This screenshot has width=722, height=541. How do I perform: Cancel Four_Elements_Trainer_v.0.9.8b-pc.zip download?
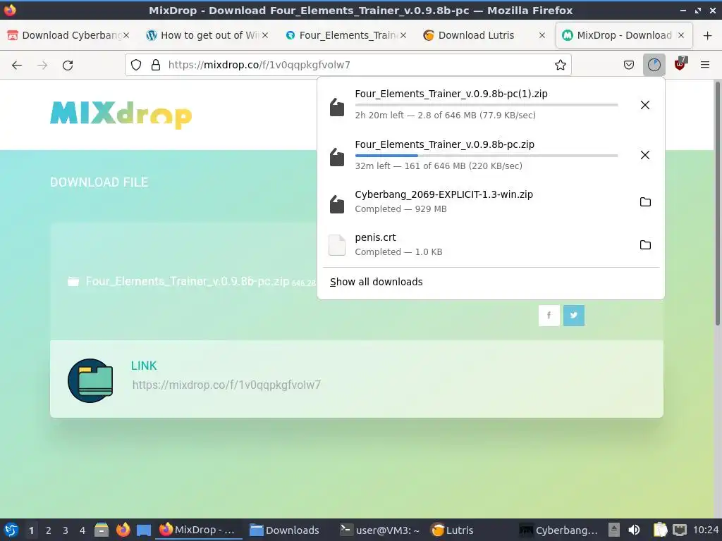644,155
